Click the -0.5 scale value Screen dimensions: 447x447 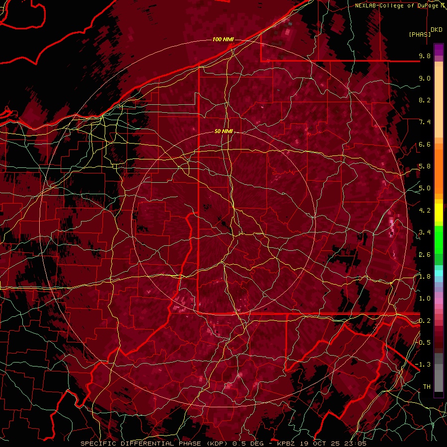(423, 343)
